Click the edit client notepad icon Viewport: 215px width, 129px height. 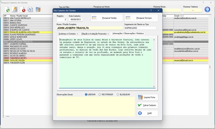(15, 9)
